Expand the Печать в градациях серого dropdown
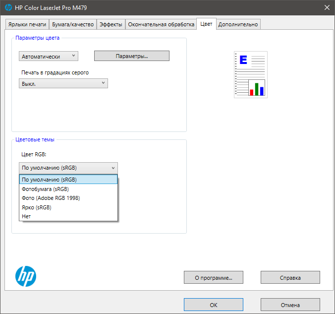Image resolution: width=335 pixels, height=314 pixels. [63, 83]
